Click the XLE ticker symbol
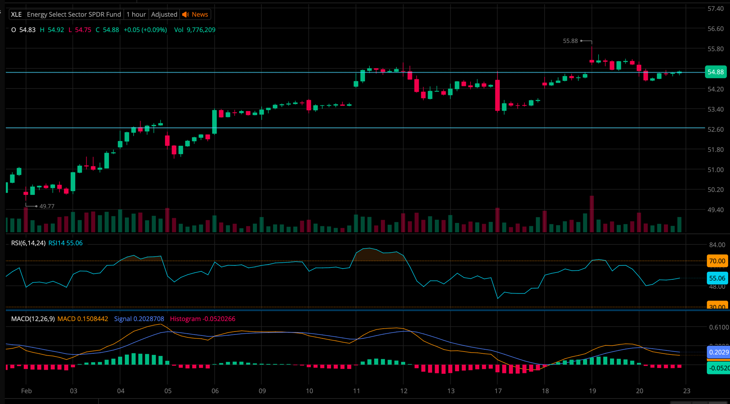Viewport: 730px width, 404px height. [x=16, y=15]
